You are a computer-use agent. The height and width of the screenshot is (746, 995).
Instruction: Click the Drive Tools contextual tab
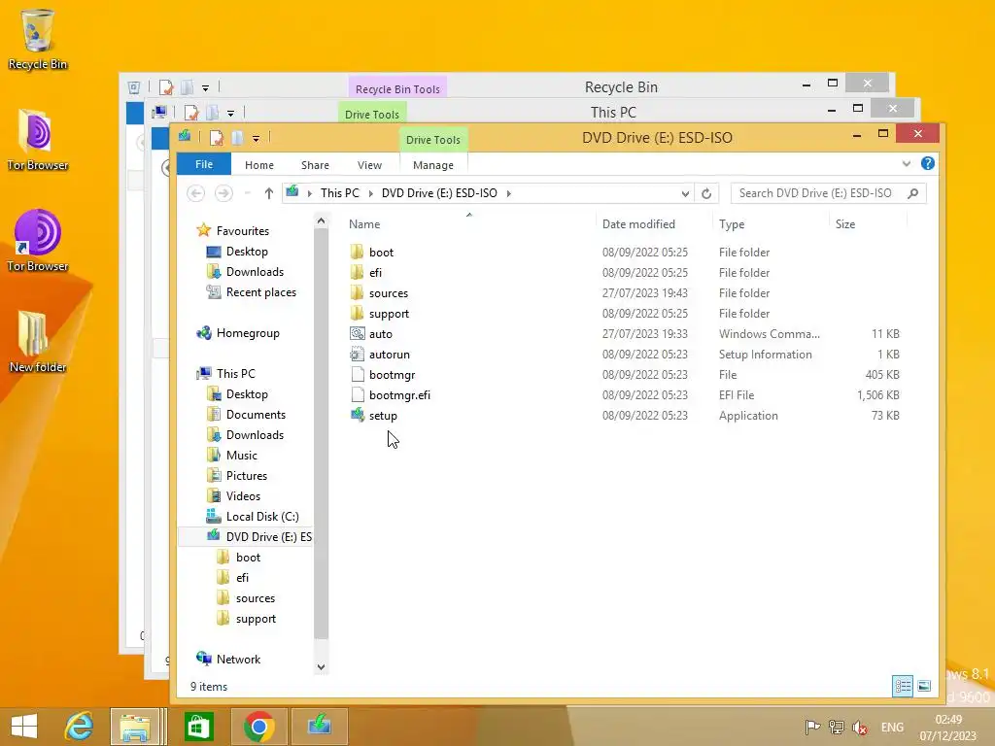(x=433, y=140)
